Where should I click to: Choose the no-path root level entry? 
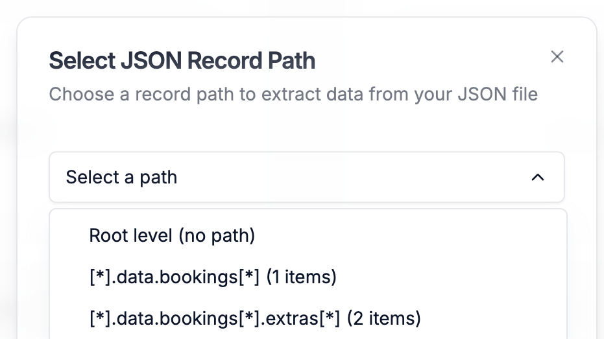(x=172, y=236)
